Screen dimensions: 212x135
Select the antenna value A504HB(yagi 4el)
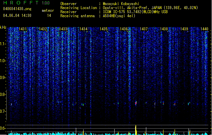119,16
